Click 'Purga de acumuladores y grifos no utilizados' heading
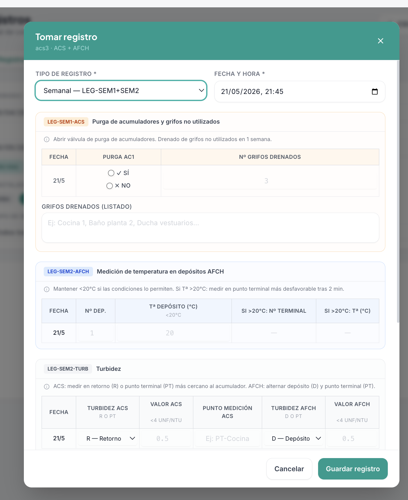Image resolution: width=408 pixels, height=500 pixels. tap(156, 122)
